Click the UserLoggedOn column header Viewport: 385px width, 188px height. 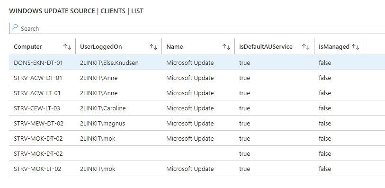(x=101, y=46)
